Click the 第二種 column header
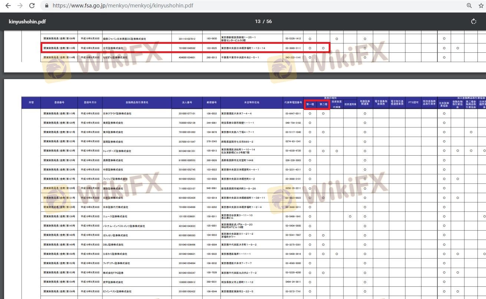The image size is (486, 299). pos(323,104)
